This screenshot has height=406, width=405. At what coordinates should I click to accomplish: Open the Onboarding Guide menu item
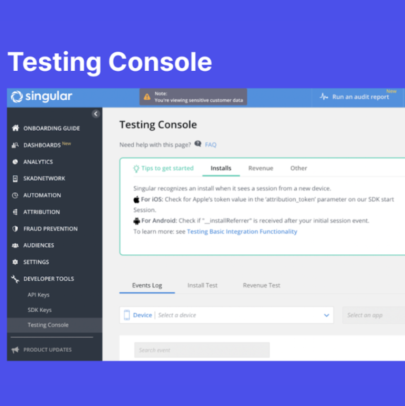pos(51,128)
